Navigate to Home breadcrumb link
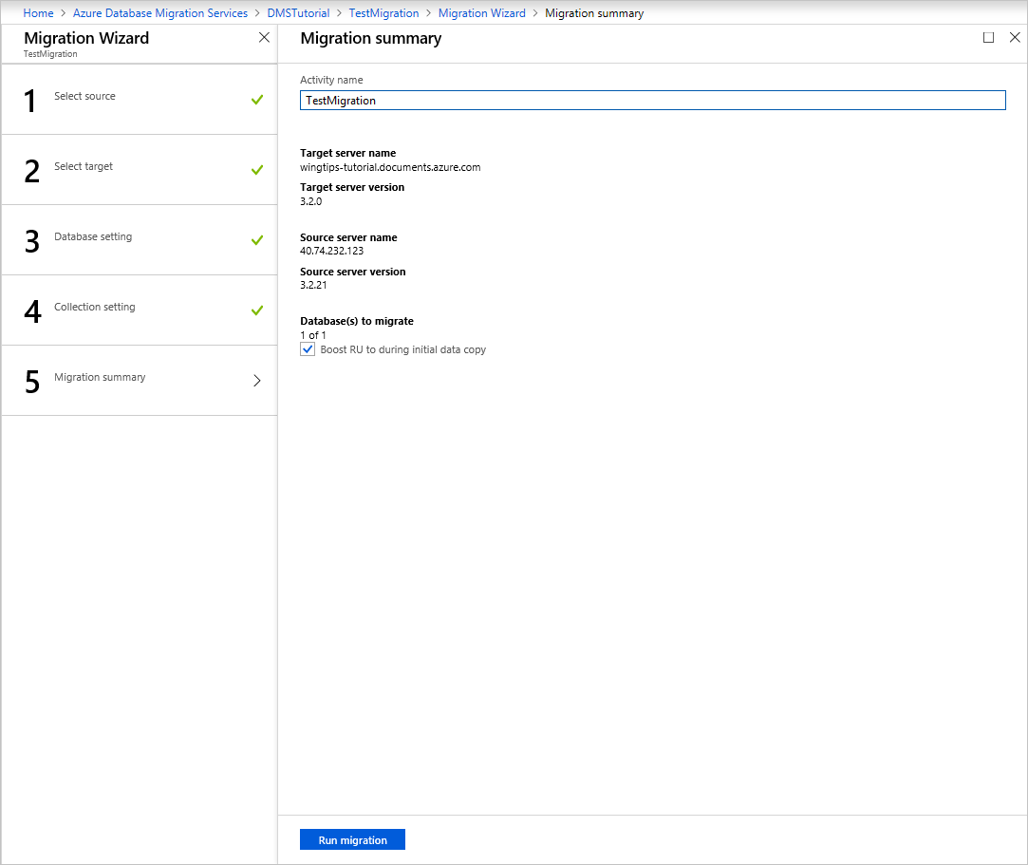Image resolution: width=1028 pixels, height=865 pixels. click(38, 13)
